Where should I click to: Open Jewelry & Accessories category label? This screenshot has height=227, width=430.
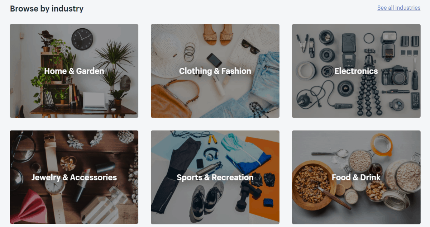[74, 177]
